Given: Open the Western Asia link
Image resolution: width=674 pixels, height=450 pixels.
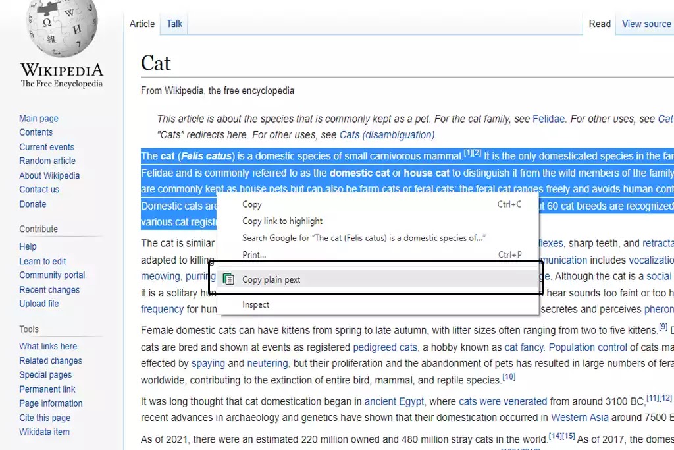Looking at the screenshot, I should point(580,418).
